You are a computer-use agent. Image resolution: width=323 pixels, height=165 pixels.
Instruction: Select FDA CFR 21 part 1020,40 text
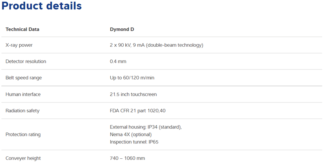click(x=137, y=111)
